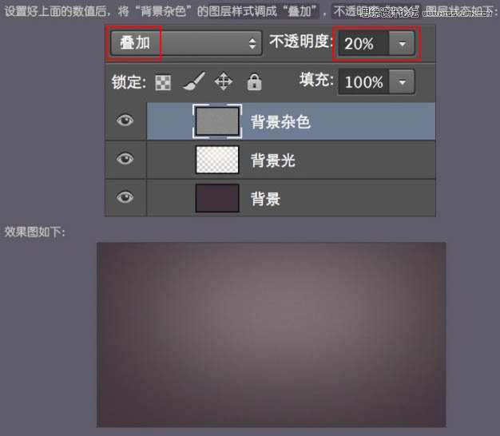Screen dimensions: 500x436
Task: Click the result preview gradient image
Action: (272, 335)
